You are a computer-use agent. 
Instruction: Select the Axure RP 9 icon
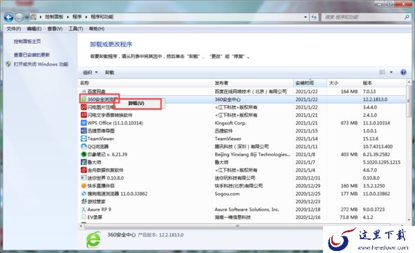click(84, 209)
